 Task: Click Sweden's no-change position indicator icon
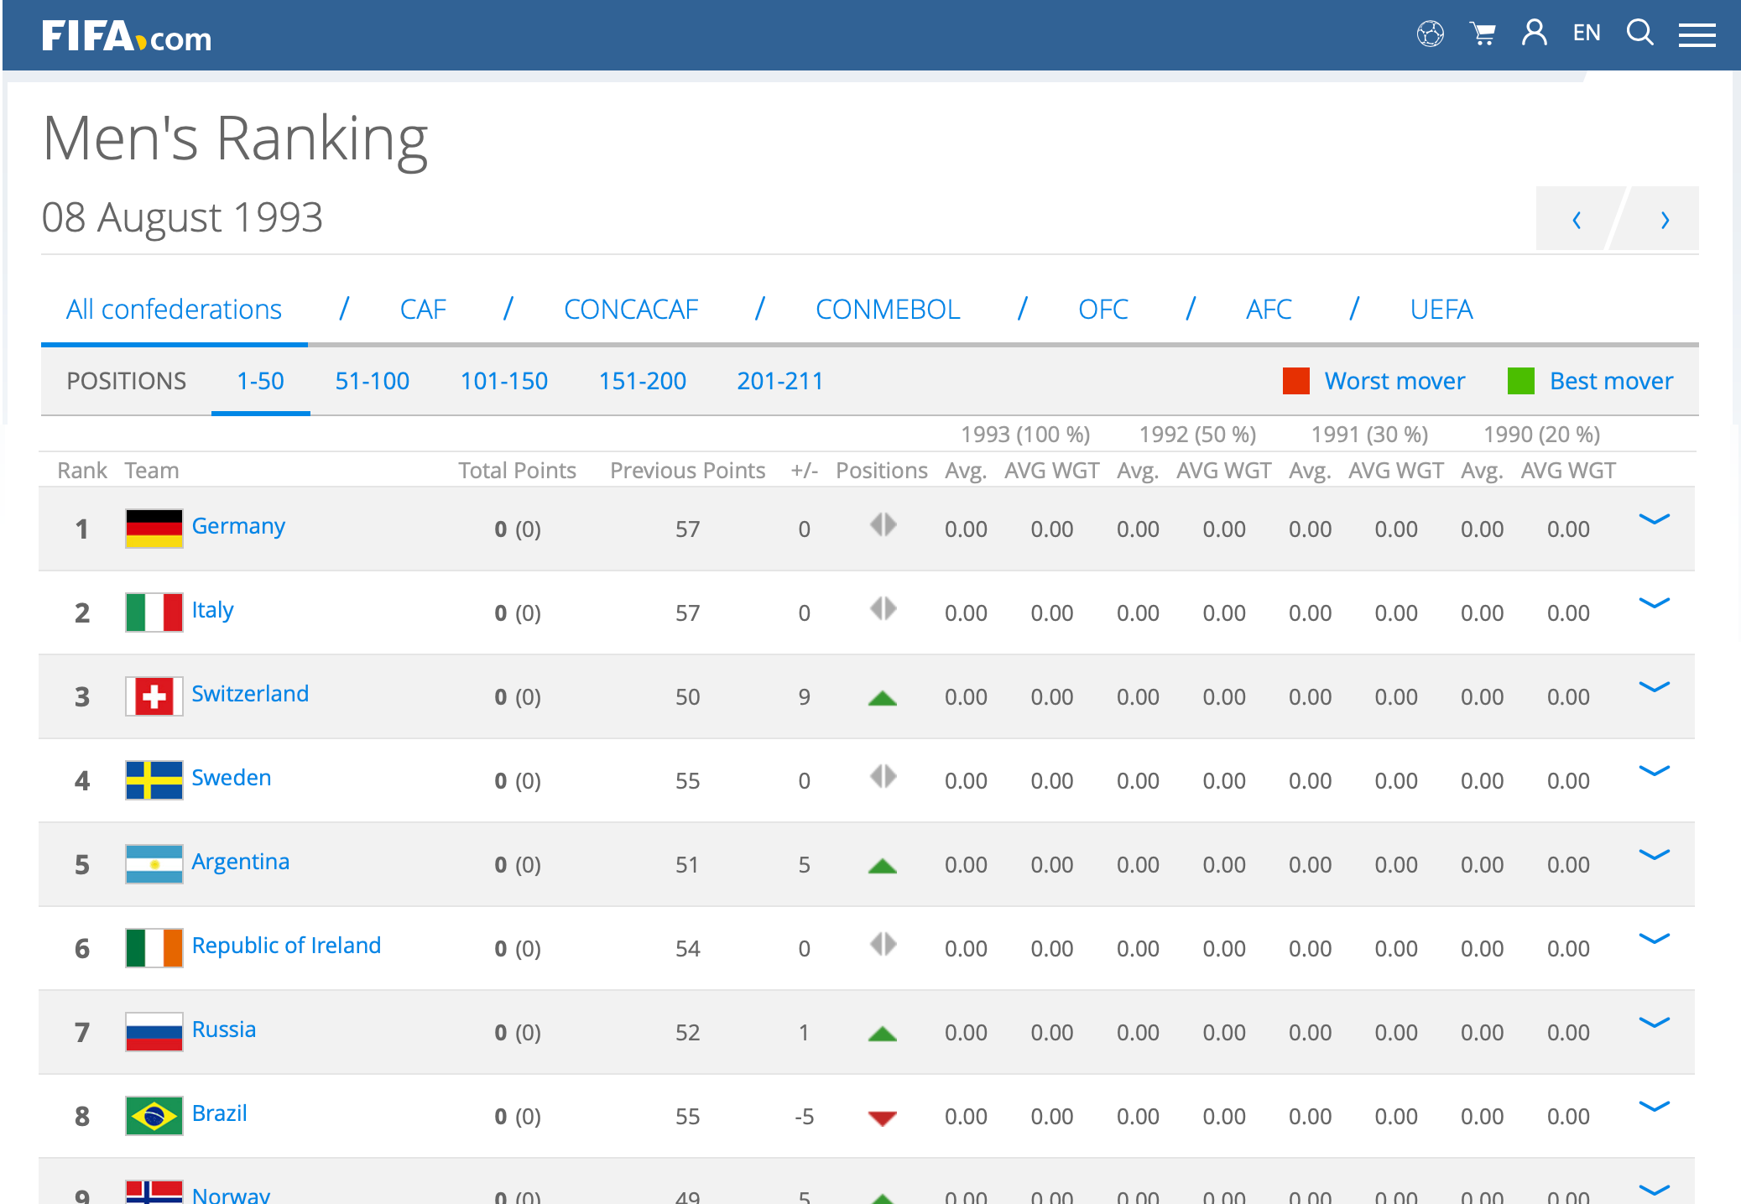tap(883, 777)
